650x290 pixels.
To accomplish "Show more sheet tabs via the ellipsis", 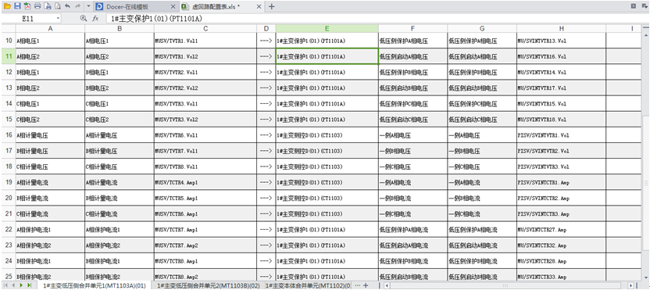I will pos(358,285).
